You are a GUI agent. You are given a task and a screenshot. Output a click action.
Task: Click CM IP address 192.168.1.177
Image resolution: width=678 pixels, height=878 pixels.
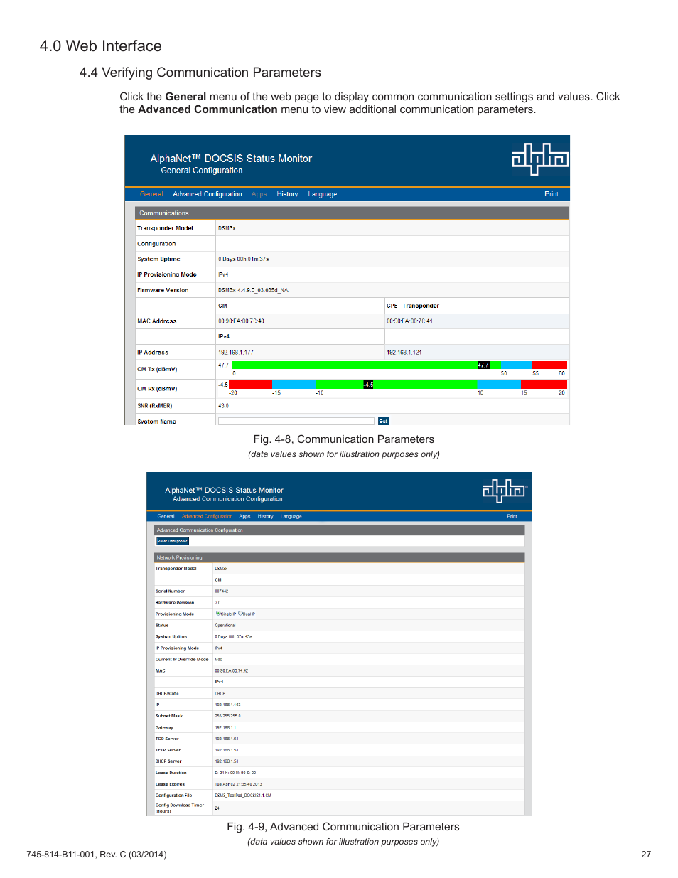click(x=236, y=353)
